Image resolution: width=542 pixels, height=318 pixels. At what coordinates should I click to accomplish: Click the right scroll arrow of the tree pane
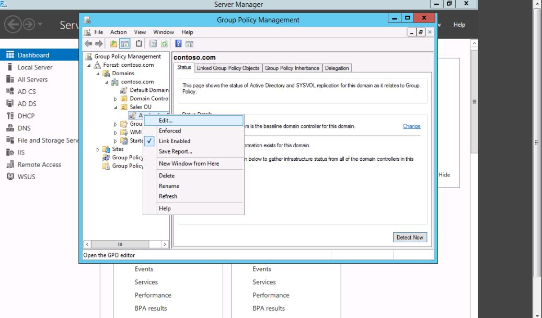(x=165, y=244)
